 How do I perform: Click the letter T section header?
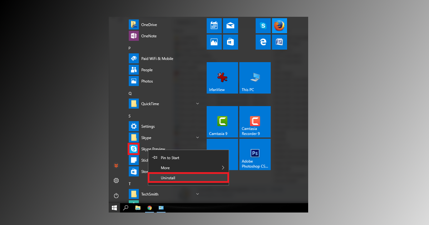tap(130, 184)
